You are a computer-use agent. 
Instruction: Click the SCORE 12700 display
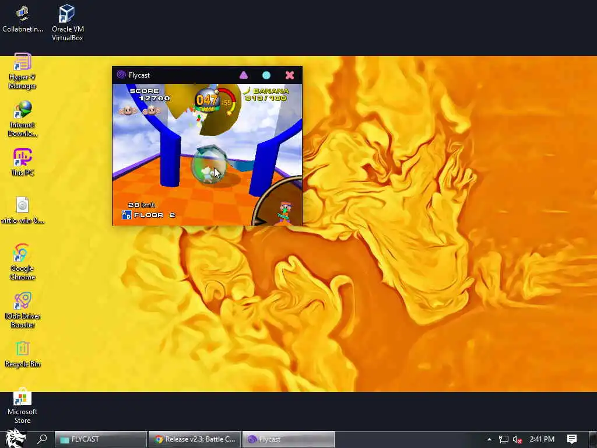[x=150, y=94]
